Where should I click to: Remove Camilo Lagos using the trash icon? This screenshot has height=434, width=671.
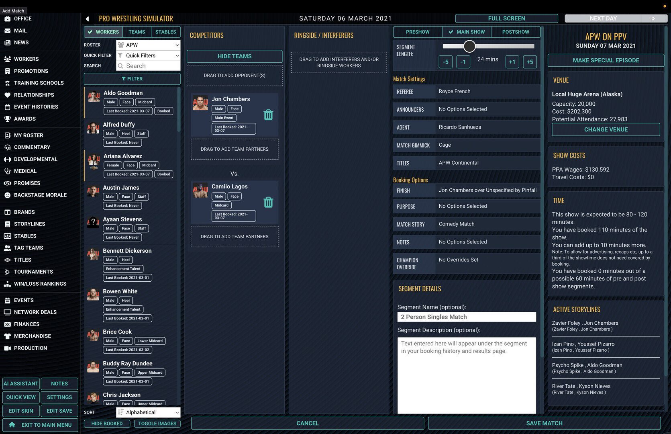[268, 202]
